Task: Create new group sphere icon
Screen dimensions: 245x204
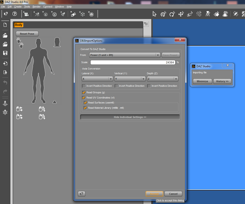Action: click(x=91, y=14)
